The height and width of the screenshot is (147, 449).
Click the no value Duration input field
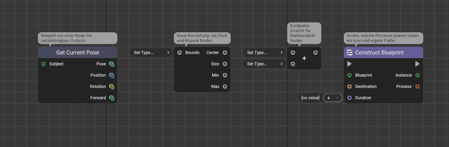click(310, 98)
